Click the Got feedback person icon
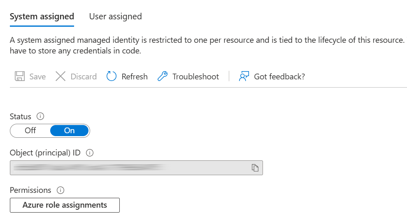 pyautogui.click(x=244, y=76)
